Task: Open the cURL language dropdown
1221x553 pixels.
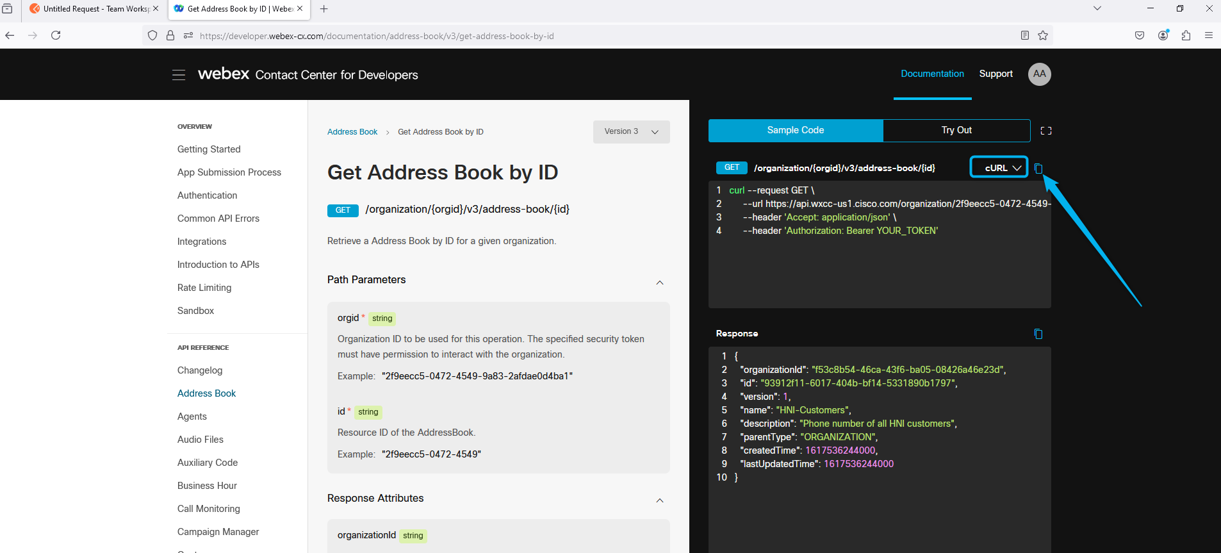Action: click(x=999, y=167)
